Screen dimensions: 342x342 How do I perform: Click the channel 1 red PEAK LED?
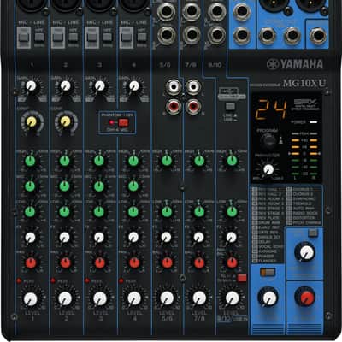click(19, 280)
